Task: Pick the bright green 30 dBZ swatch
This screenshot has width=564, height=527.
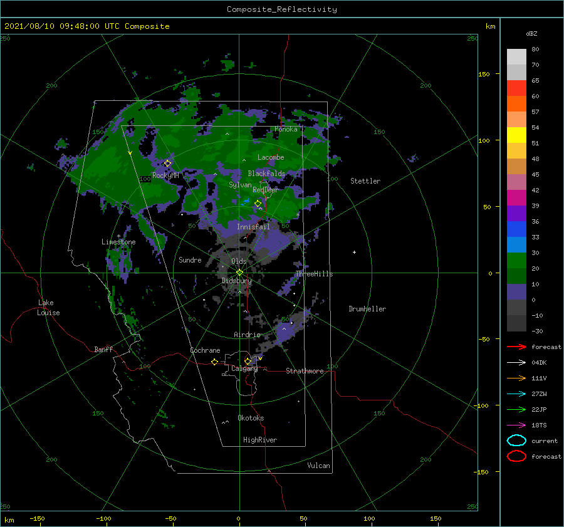Action: click(x=516, y=260)
